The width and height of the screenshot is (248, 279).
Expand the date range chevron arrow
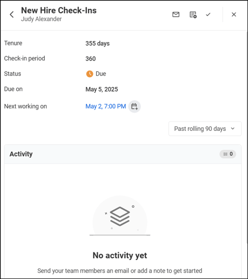click(233, 128)
